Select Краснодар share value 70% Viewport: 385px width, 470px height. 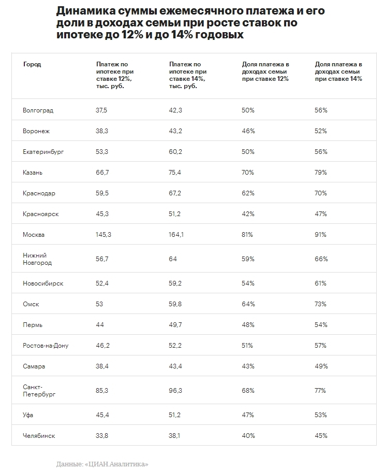pyautogui.click(x=321, y=193)
